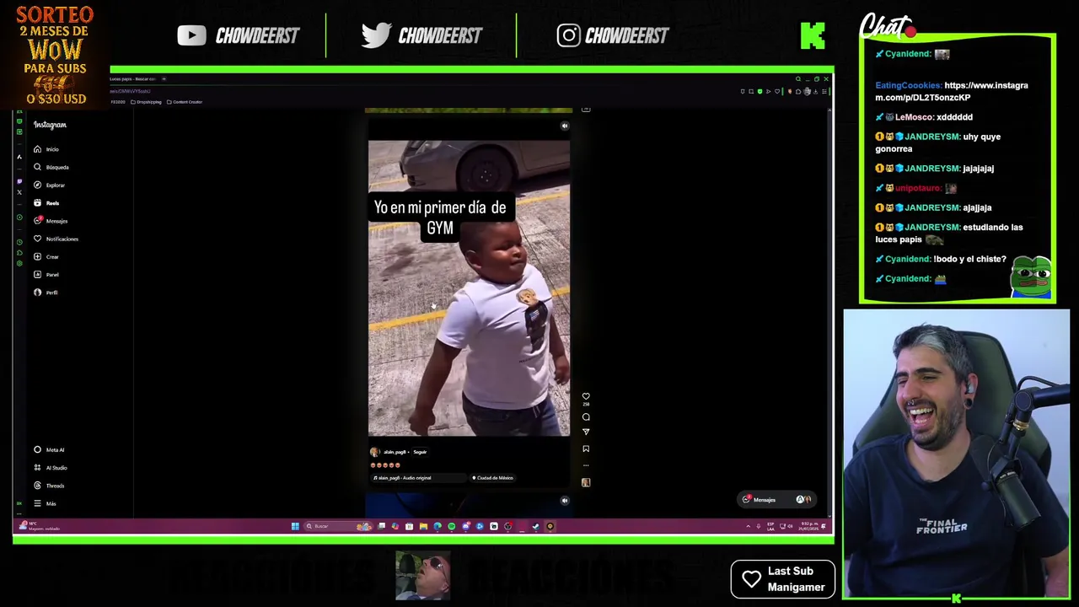Click the audio thumbnail below the options
Screen dimensions: 1079x607
[586, 482]
